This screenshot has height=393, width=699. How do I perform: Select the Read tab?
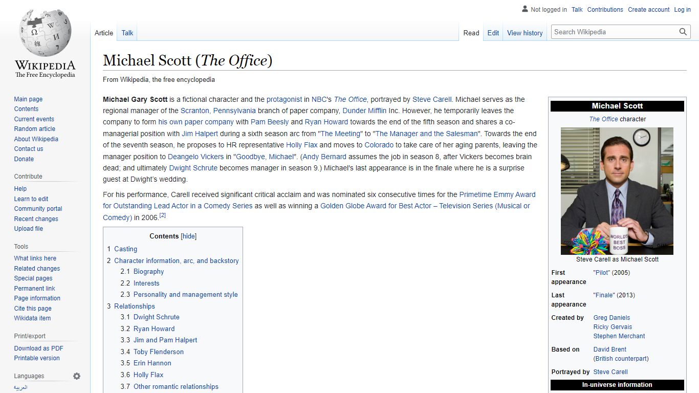(471, 33)
